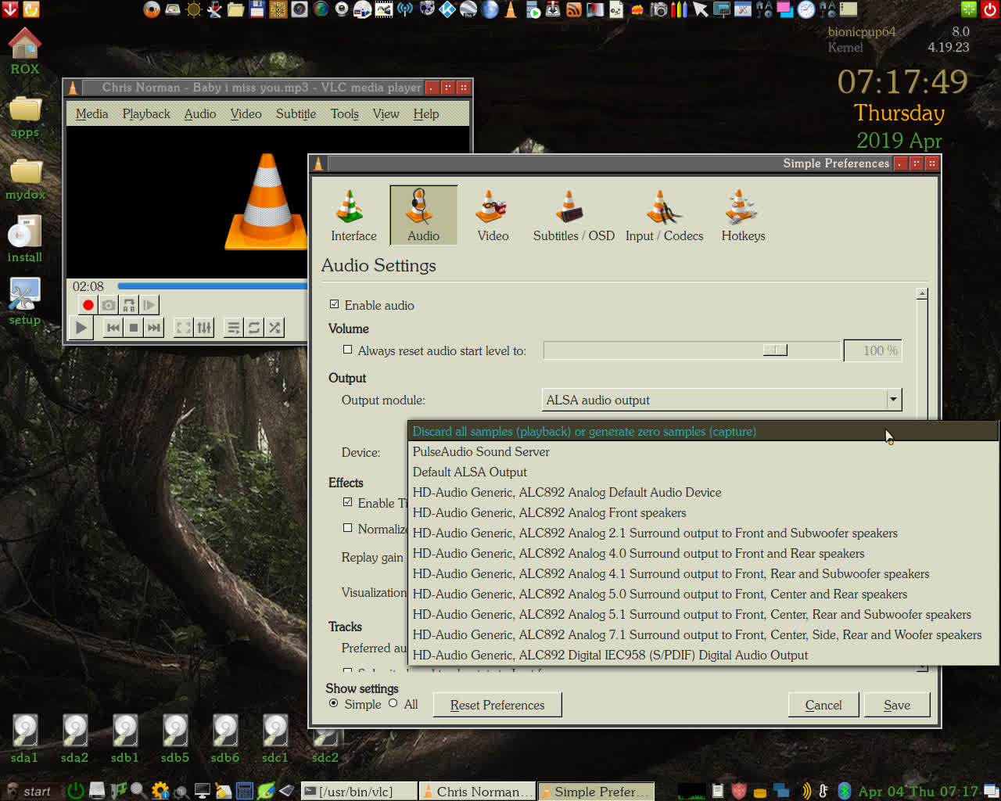Viewport: 1001px width, 801px height.
Task: Open the Interface preferences category
Action: pos(353,216)
